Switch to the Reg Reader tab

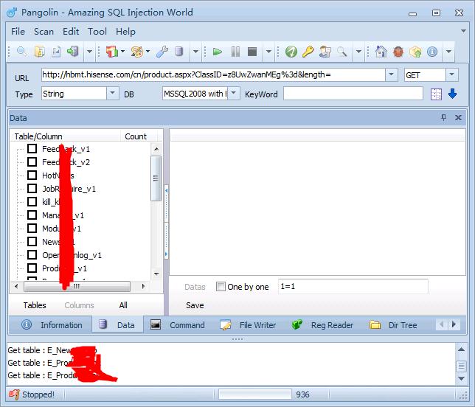pos(322,324)
